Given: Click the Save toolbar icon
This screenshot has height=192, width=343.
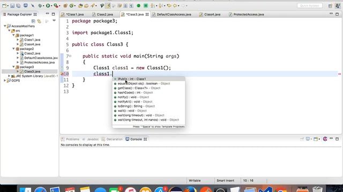Looking at the screenshot, I should point(12,6).
